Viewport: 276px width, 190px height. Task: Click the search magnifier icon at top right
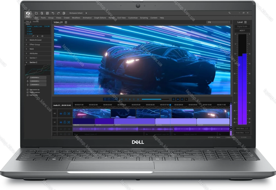[230, 13]
